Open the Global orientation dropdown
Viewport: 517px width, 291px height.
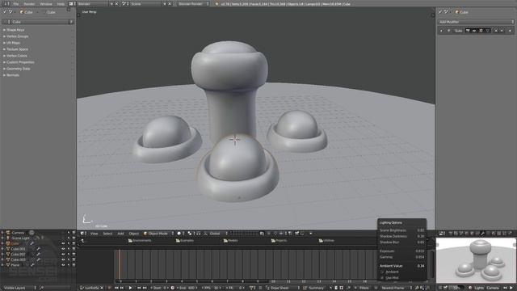pyautogui.click(x=219, y=234)
